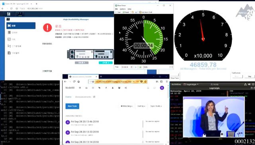Select the High Availability Manager taskbar icon
Screen dimensions: 255x145
point(20,14)
